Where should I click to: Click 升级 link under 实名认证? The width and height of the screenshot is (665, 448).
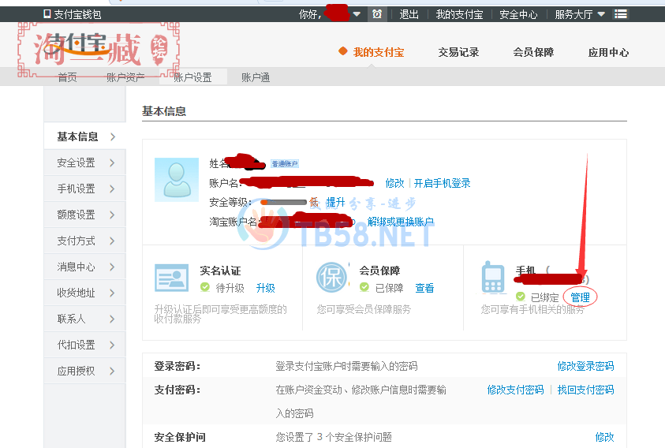(266, 288)
